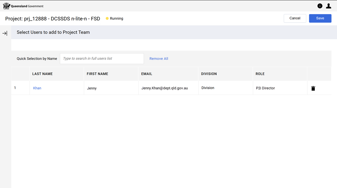Expand the collapsed left sidebar arrow
Image resolution: width=337 pixels, height=188 pixels.
pyautogui.click(x=5, y=33)
